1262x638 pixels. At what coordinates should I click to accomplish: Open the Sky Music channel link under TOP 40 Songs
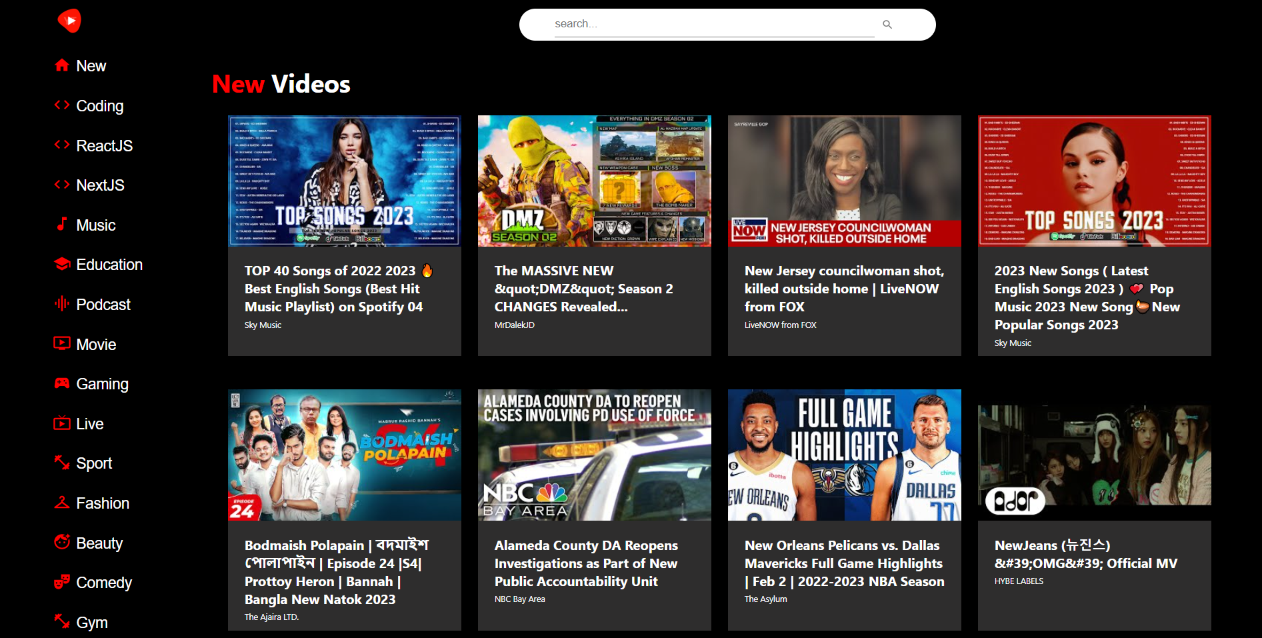click(x=263, y=325)
